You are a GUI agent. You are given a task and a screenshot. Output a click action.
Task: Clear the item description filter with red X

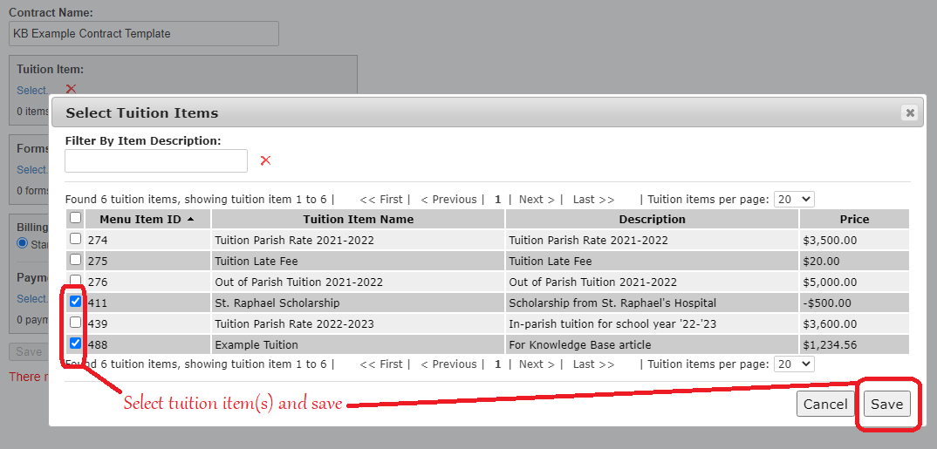point(265,160)
